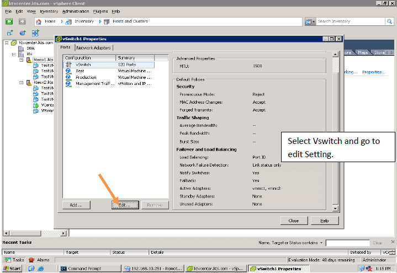This screenshot has height=273, width=397.
Task: Collapse the kts datacenter node
Action: tap(14, 54)
